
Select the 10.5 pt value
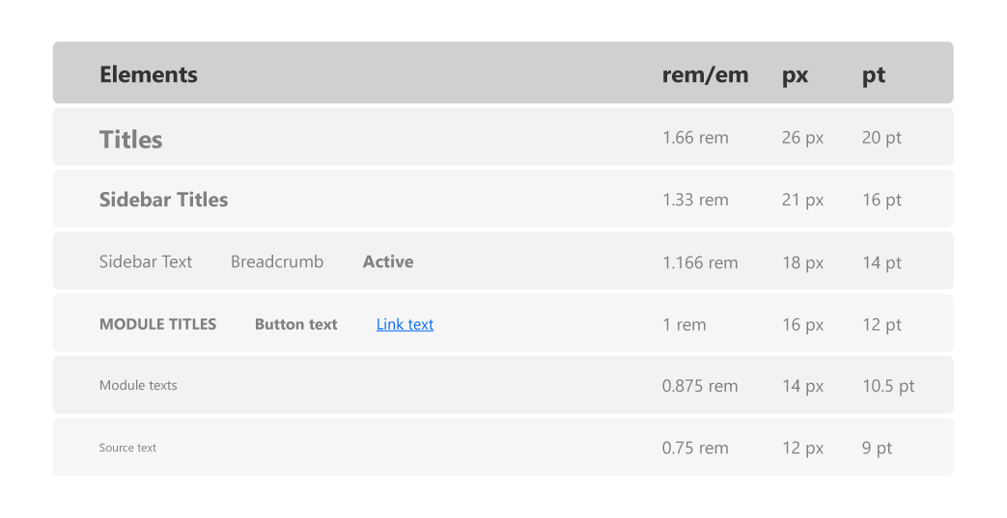888,386
